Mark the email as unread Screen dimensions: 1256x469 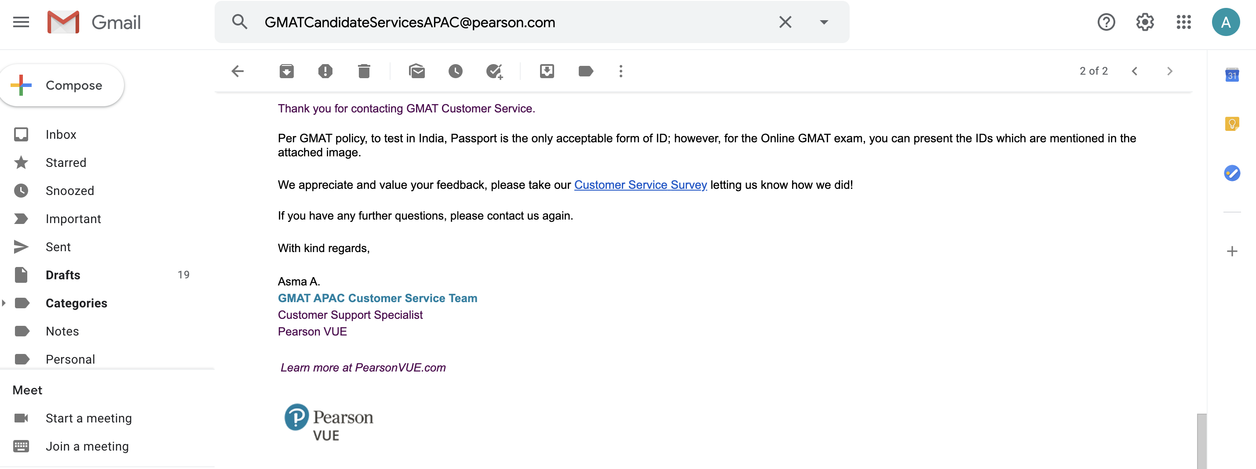tap(418, 71)
